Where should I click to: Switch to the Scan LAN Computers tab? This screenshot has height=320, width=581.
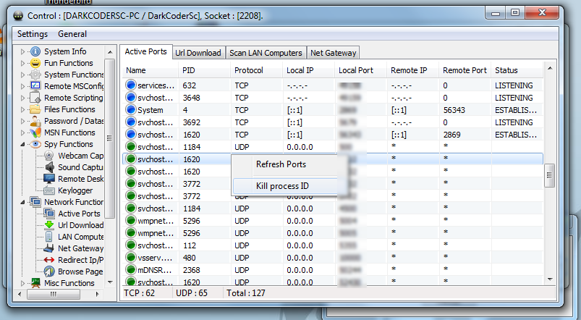coord(266,53)
